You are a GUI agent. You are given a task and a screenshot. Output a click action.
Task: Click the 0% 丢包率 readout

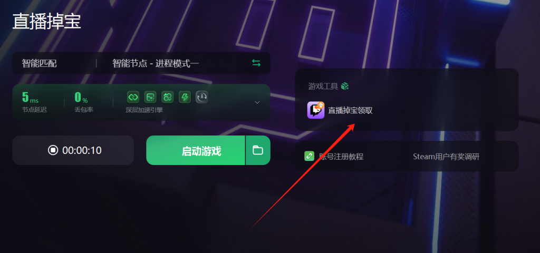[84, 102]
